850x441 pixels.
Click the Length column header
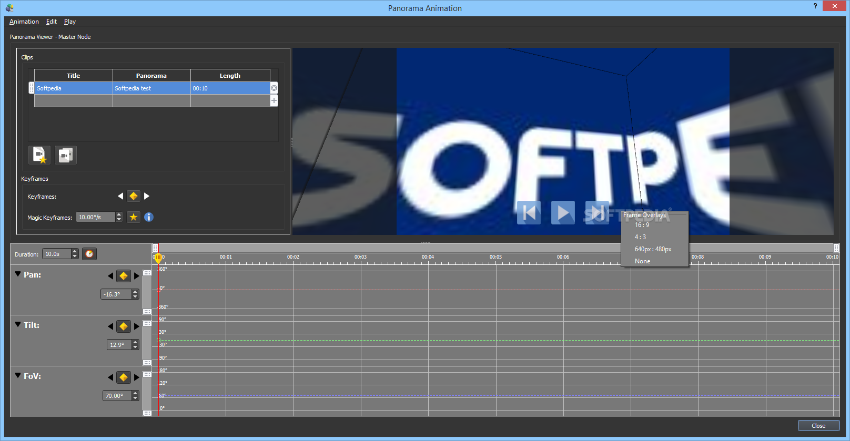coord(230,76)
